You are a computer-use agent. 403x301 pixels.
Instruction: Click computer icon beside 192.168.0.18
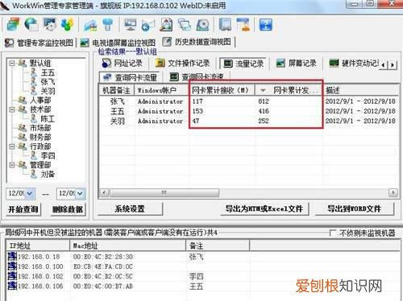tap(12, 257)
